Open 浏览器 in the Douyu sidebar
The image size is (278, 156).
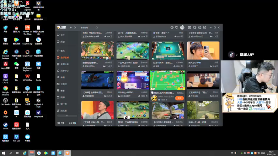pyautogui.click(x=62, y=111)
